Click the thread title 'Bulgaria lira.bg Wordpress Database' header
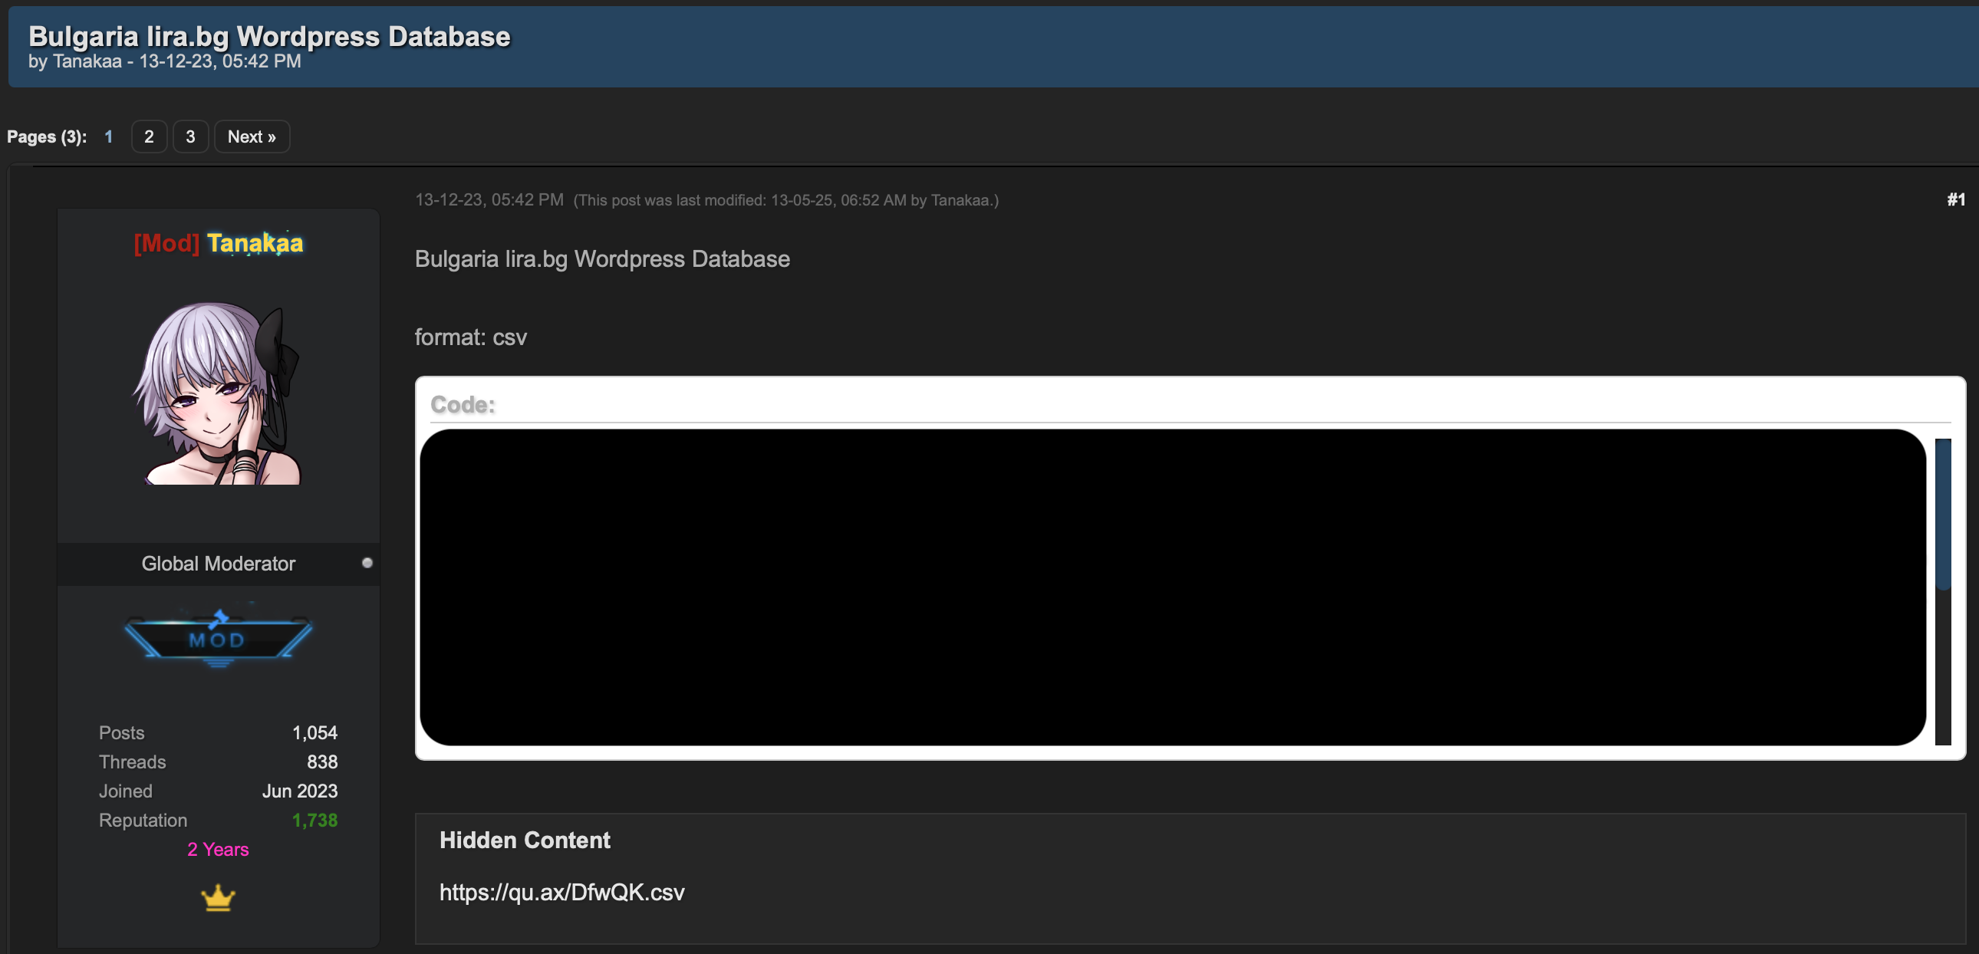The height and width of the screenshot is (954, 1979). pos(270,36)
